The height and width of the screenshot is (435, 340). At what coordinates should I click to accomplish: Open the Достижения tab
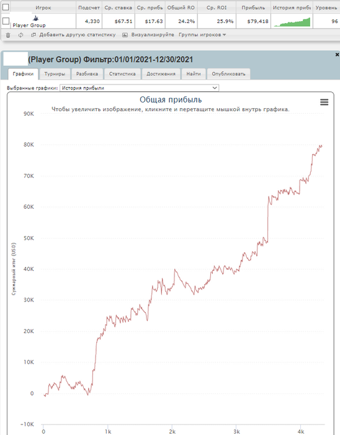tap(161, 74)
